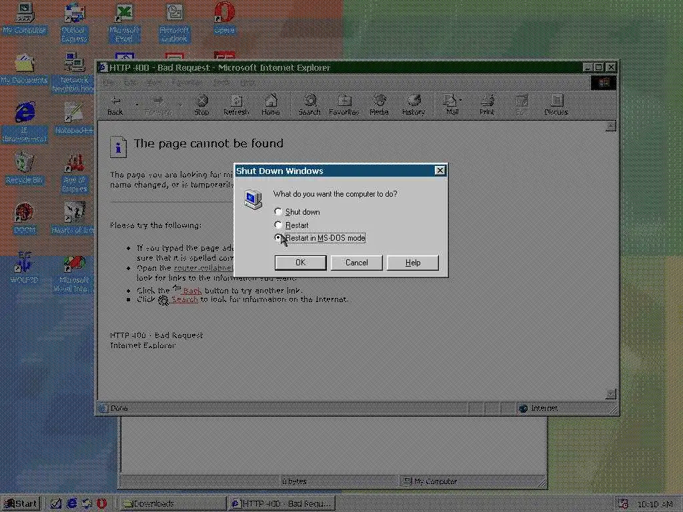
Task: Select Hearts of Iron desktop shortcut
Action: 73,219
